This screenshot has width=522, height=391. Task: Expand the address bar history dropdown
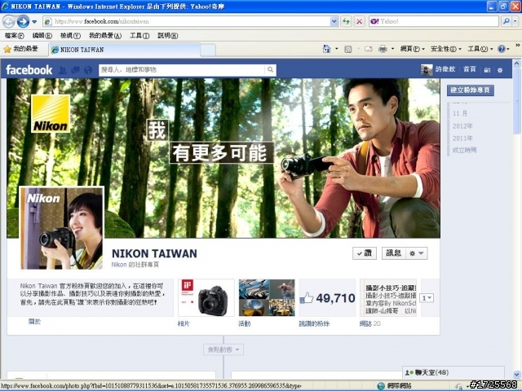coord(334,22)
